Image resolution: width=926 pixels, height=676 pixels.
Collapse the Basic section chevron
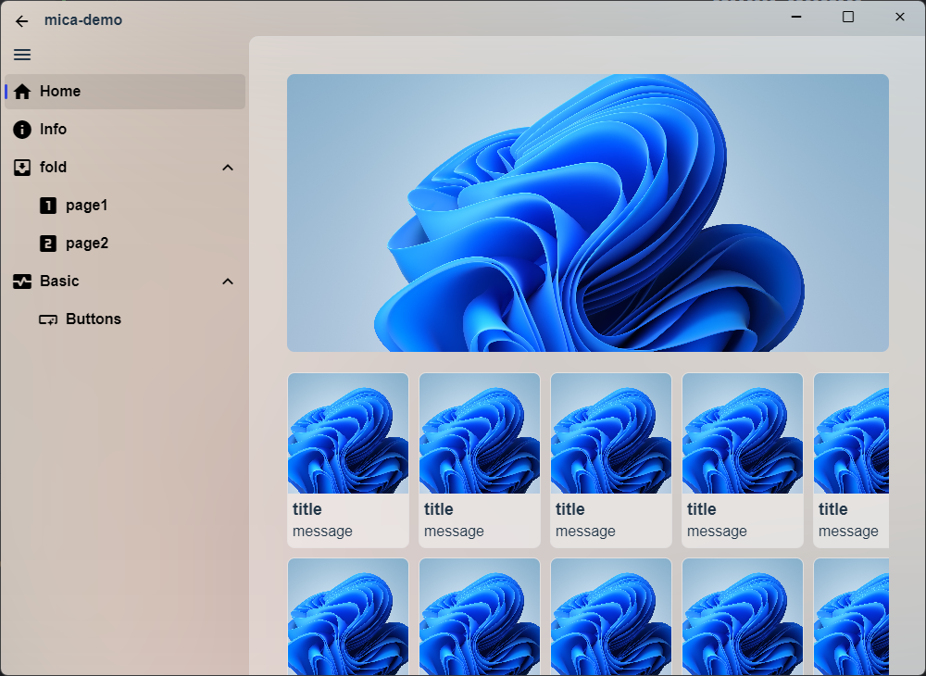coord(228,282)
